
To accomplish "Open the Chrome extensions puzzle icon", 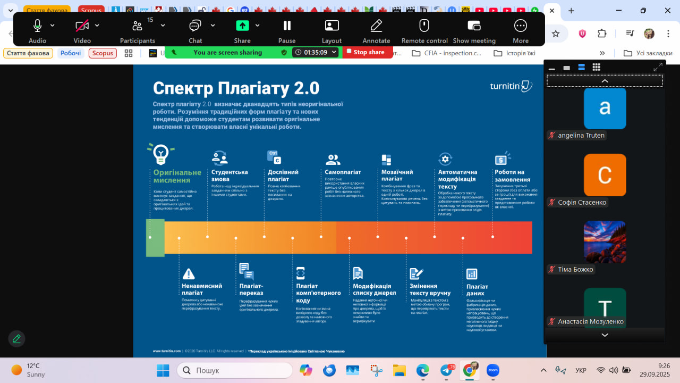I will click(602, 34).
